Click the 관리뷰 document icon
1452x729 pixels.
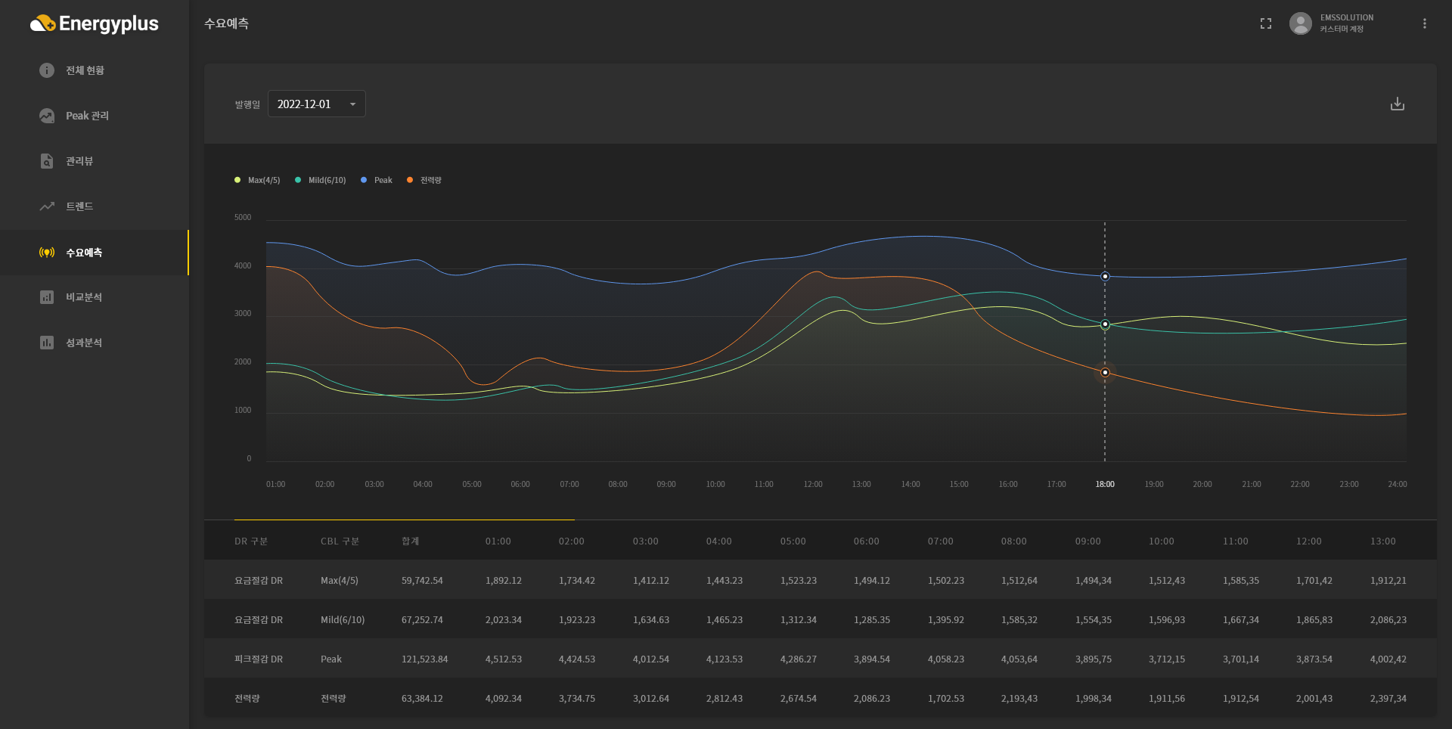[x=47, y=161]
